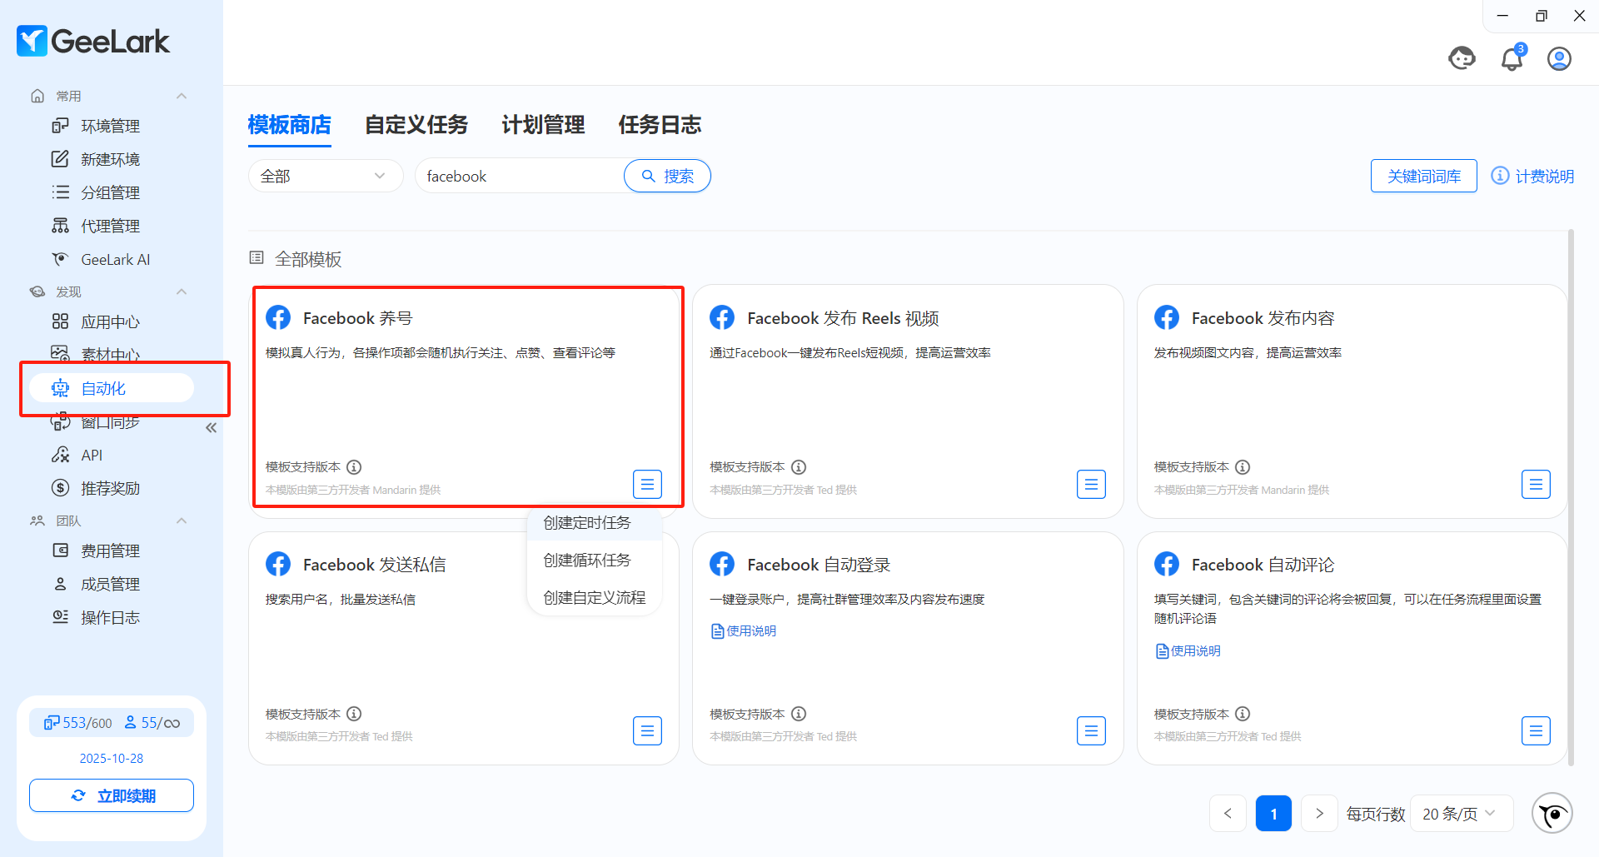This screenshot has width=1599, height=857.
Task: Open GeeLark AI in sidebar
Action: click(115, 259)
